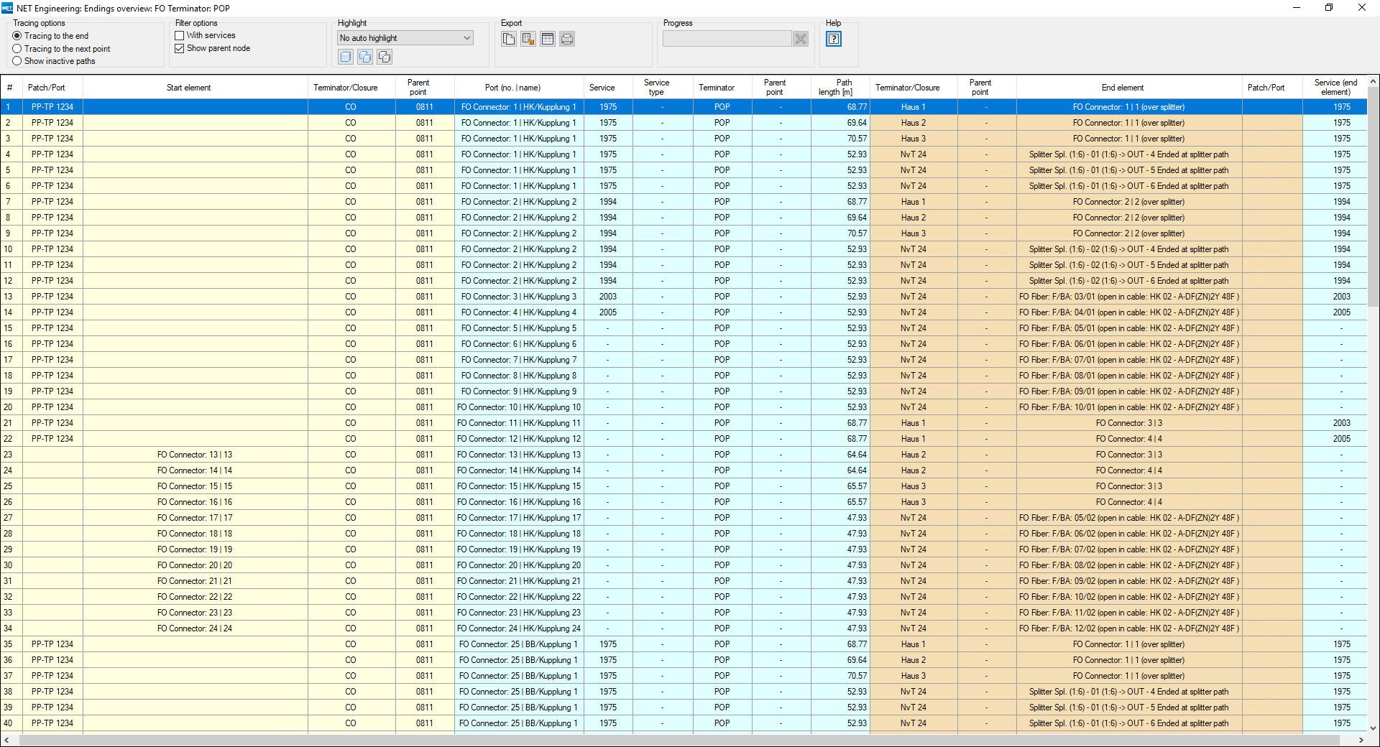1380x747 pixels.
Task: Click the table export icon
Action: tap(548, 40)
